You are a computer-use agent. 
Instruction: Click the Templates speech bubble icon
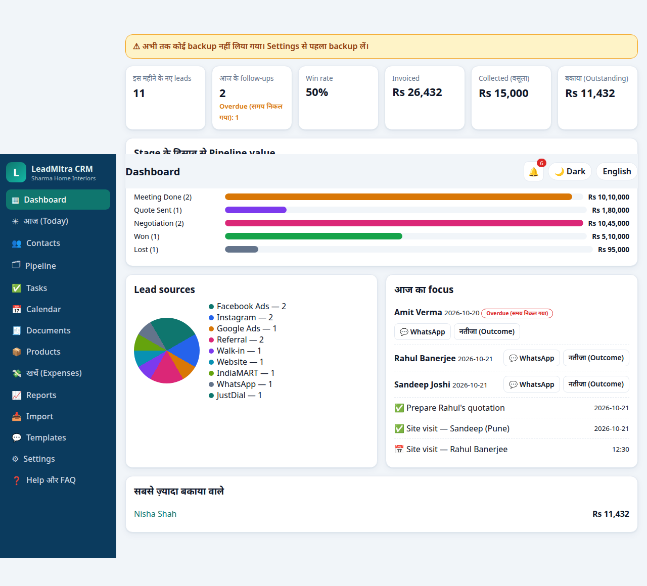click(17, 437)
